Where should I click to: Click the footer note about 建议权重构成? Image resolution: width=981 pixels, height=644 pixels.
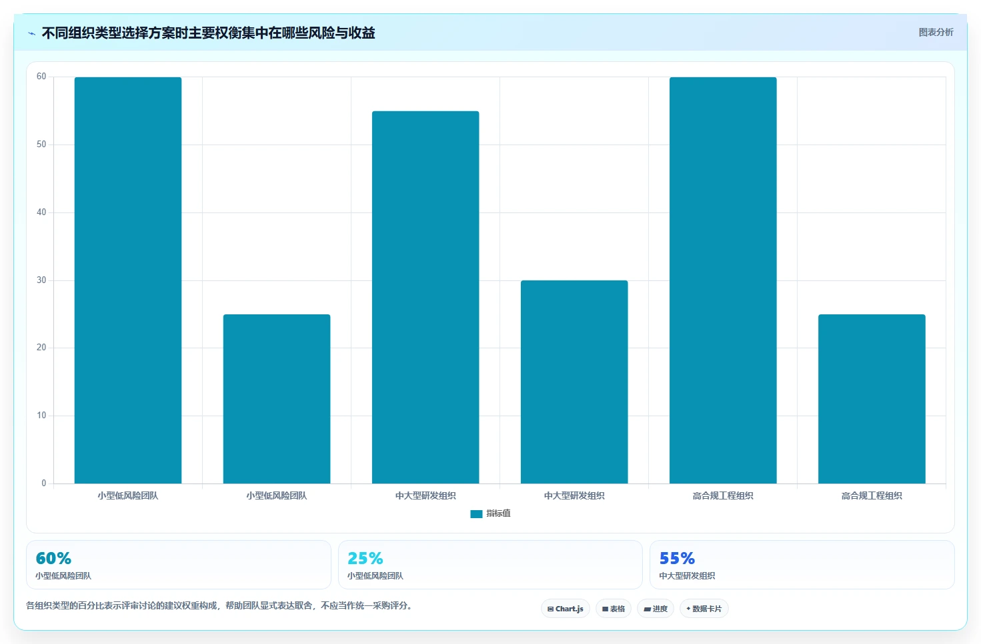pos(219,606)
